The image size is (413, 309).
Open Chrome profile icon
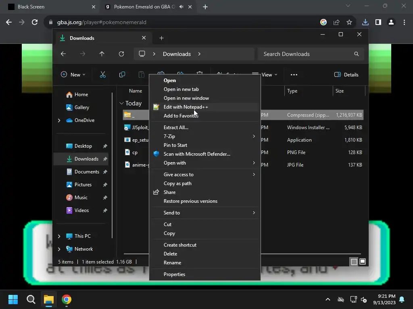click(391, 23)
